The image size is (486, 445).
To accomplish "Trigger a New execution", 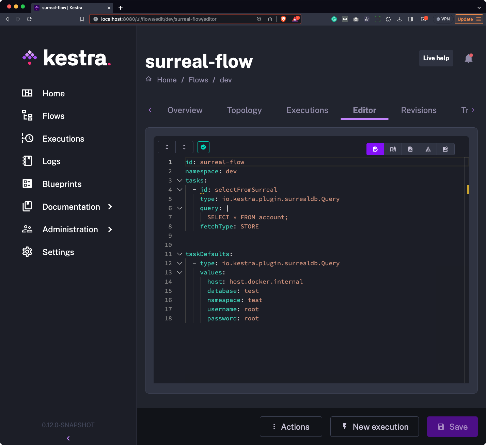I will [374, 427].
